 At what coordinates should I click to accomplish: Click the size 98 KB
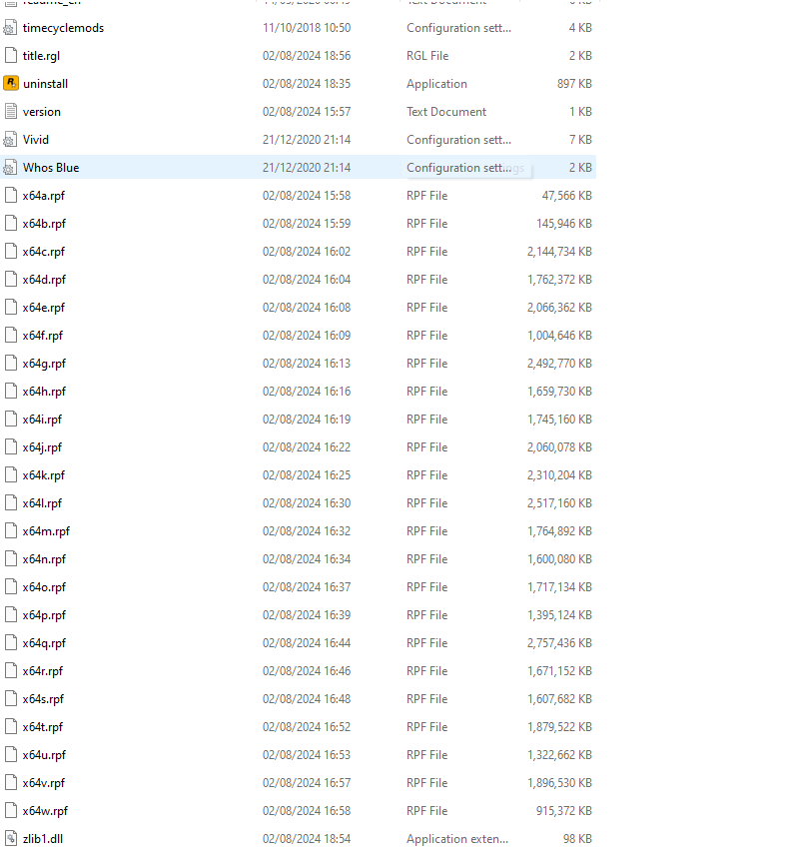click(x=577, y=839)
